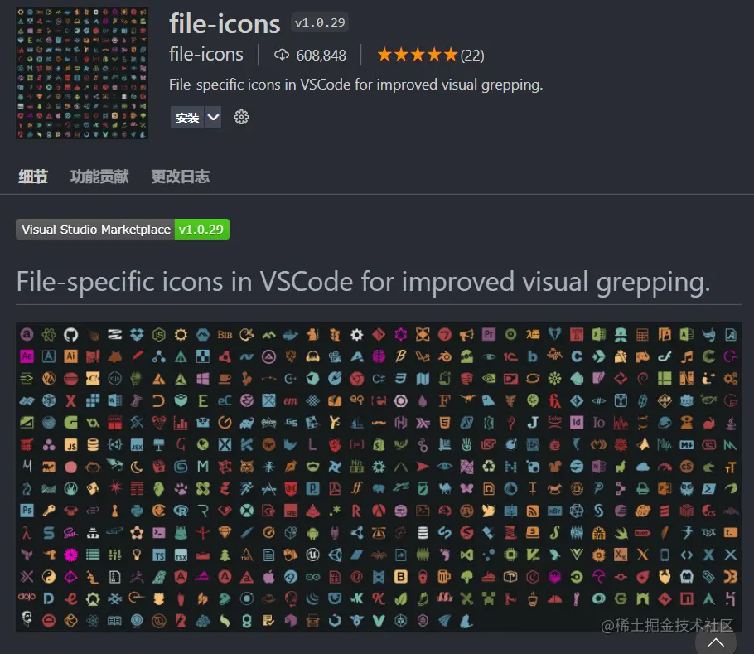Viewport: 754px width, 654px height.
Task: Switch to the 功能贡献 tab
Action: tap(99, 176)
